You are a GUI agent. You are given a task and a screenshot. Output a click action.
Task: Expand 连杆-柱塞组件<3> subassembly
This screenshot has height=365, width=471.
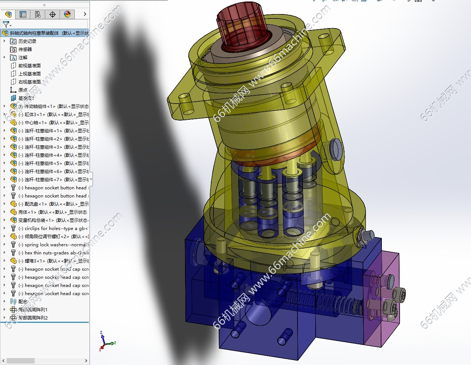(4, 147)
